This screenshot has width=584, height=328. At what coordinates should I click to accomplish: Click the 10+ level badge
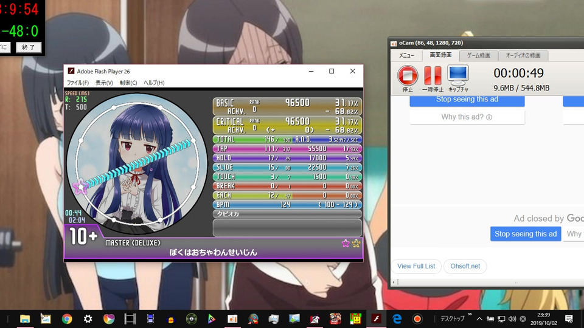coord(83,236)
